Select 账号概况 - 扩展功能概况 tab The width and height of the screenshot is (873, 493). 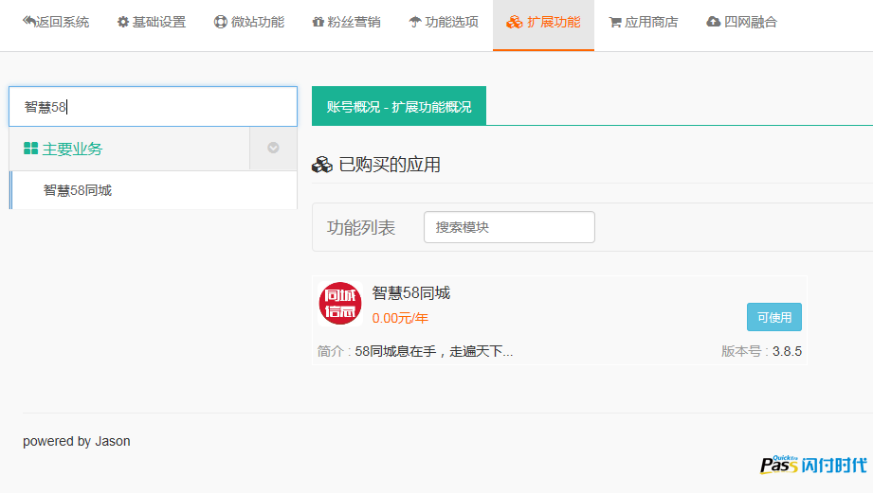pos(399,106)
